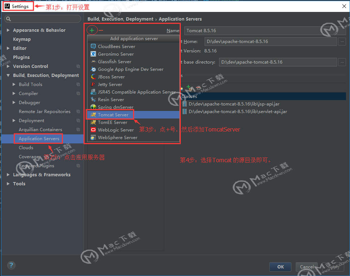The height and width of the screenshot is (276, 350).
Task: Close the Settings dialog
Action: pos(344,6)
